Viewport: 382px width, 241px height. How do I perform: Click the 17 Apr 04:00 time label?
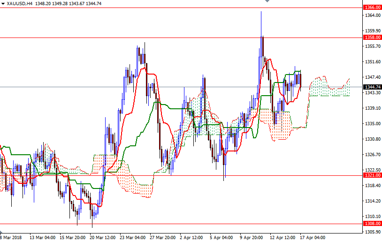313,237
